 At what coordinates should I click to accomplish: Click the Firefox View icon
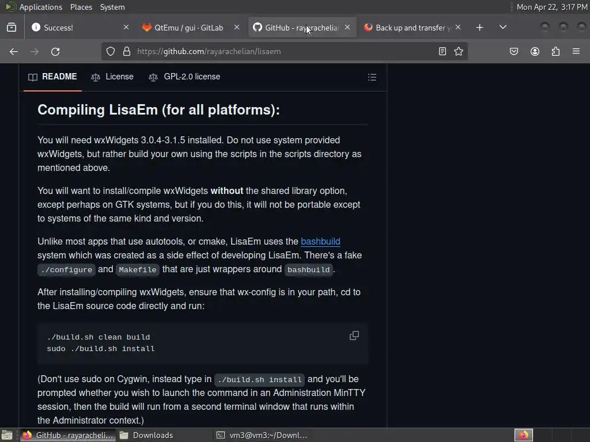click(x=12, y=28)
